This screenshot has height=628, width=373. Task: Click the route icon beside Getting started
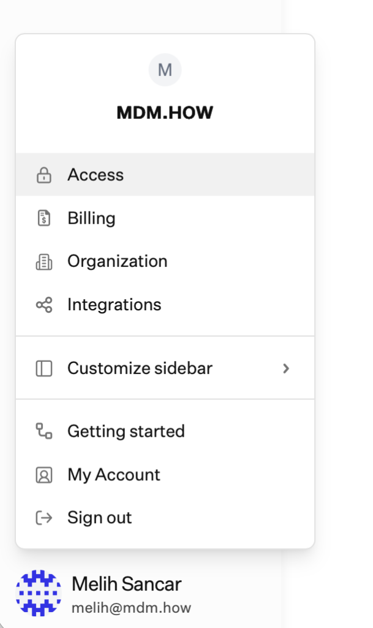[44, 431]
